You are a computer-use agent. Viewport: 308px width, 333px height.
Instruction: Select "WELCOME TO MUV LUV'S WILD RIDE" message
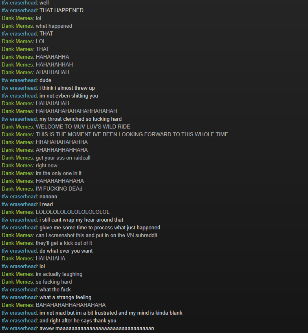click(x=83, y=127)
